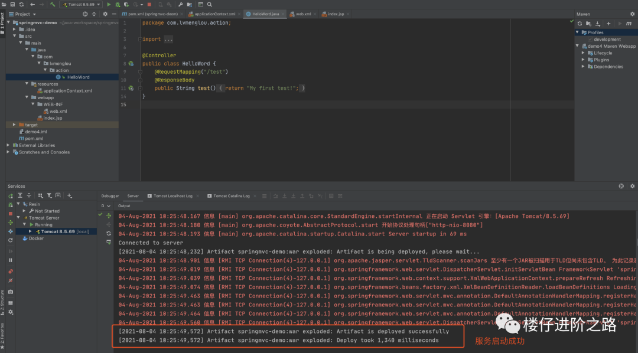Run with Coverage shield icon
The height and width of the screenshot is (353, 638).
click(x=126, y=5)
